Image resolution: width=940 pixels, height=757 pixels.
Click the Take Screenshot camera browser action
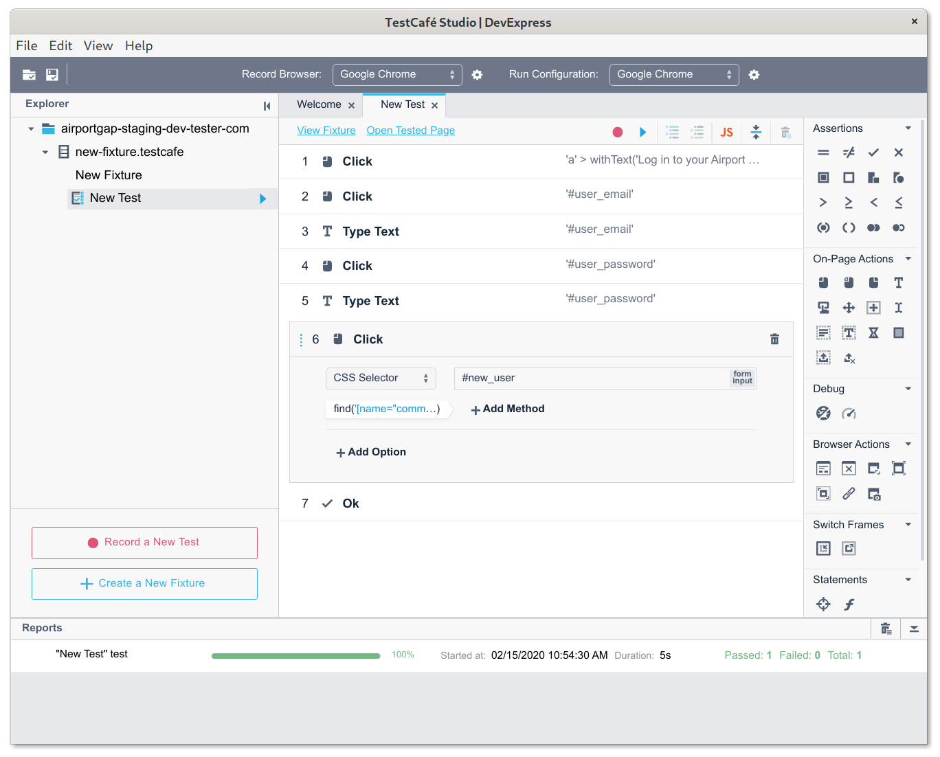[874, 494]
